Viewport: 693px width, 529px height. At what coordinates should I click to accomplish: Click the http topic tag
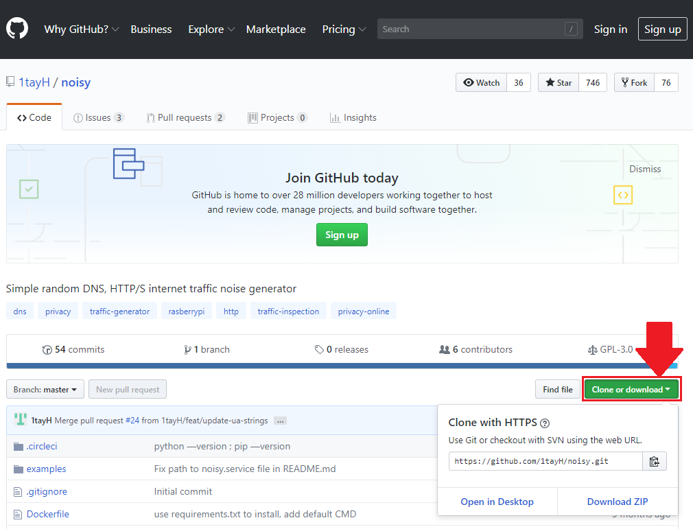[x=231, y=311]
